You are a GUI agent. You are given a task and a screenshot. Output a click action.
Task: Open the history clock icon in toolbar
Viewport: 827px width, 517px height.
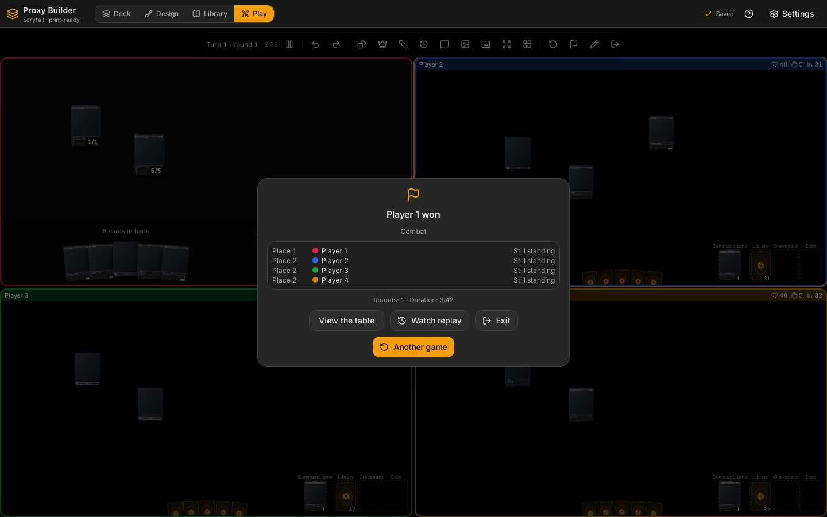click(424, 44)
